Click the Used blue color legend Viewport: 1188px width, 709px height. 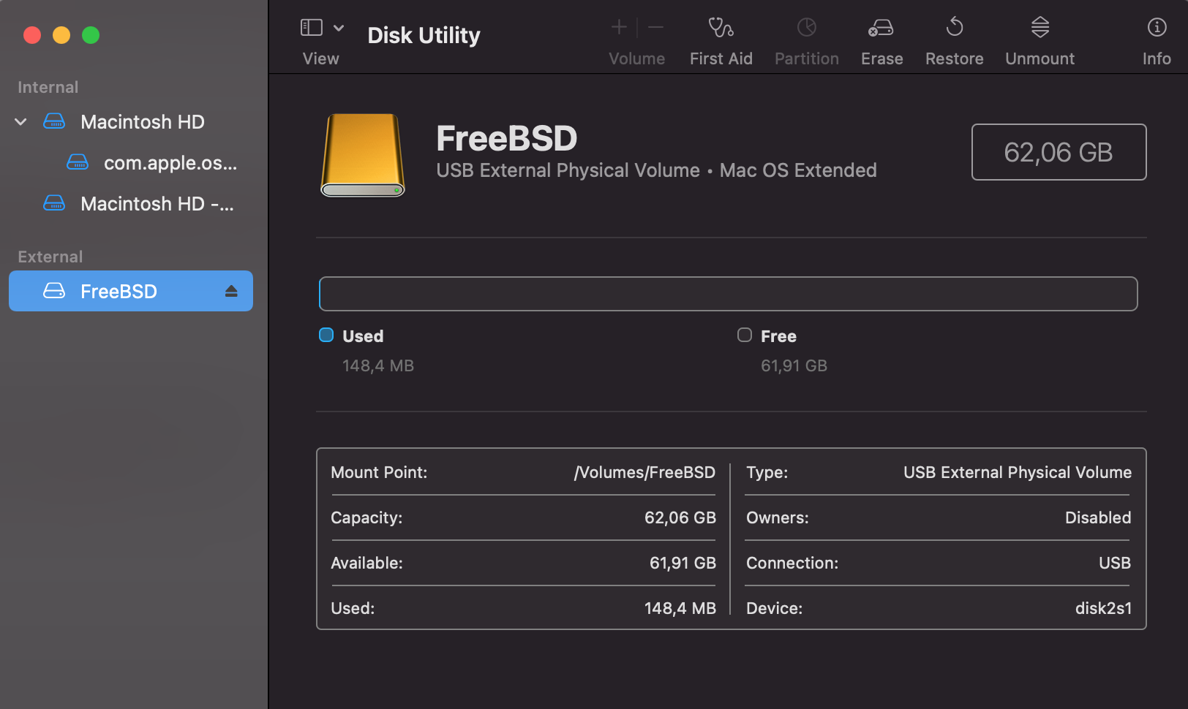click(326, 335)
